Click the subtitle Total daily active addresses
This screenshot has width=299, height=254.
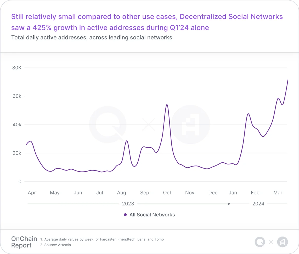[92, 37]
